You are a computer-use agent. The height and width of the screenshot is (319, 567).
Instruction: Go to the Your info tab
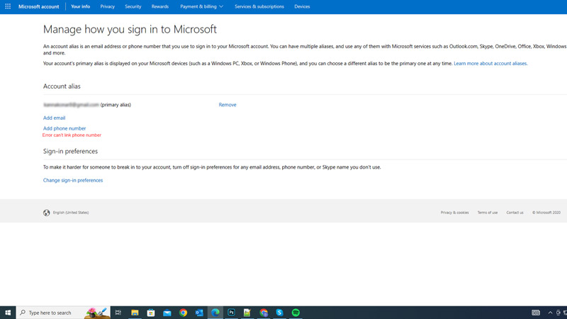pyautogui.click(x=80, y=6)
